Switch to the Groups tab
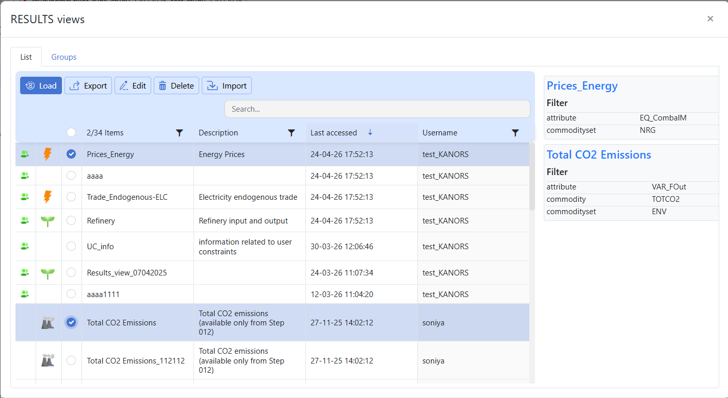This screenshot has height=398, width=728. pos(64,57)
